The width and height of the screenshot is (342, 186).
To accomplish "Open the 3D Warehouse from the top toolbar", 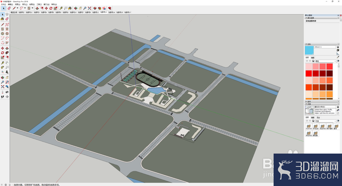I will (x=95, y=8).
